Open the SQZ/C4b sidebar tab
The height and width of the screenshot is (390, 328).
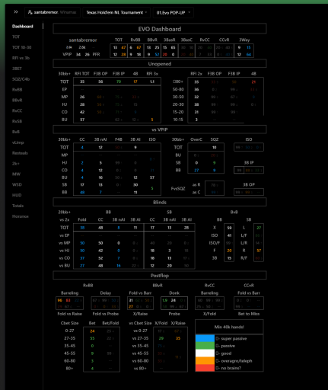pos(21,79)
